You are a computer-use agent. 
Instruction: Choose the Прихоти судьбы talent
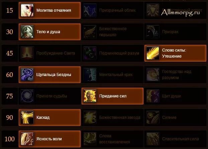[50, 96]
